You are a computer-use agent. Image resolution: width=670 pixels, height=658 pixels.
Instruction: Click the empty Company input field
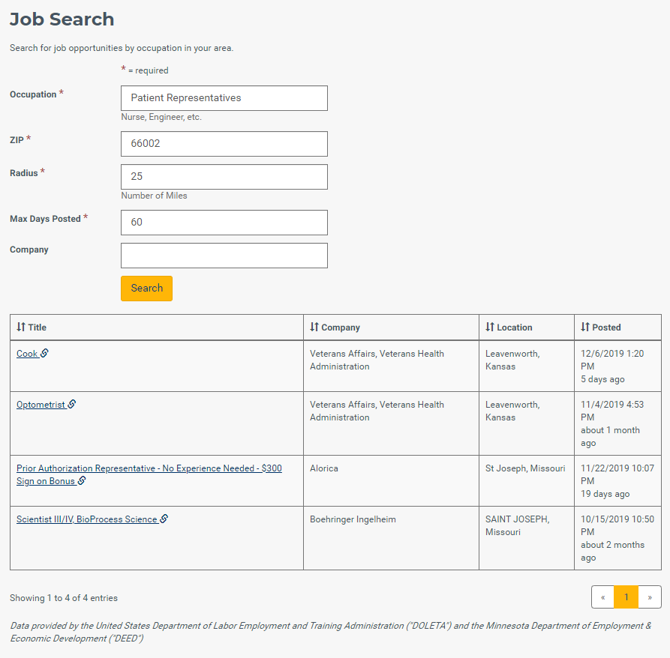(224, 256)
